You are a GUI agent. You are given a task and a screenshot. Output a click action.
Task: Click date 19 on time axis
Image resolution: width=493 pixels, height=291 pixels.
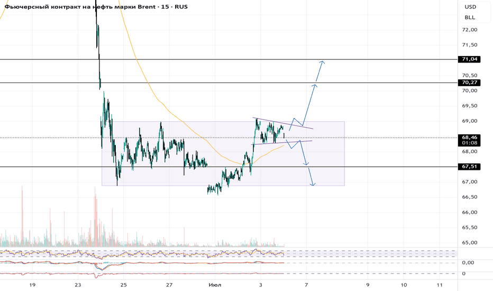click(x=32, y=285)
